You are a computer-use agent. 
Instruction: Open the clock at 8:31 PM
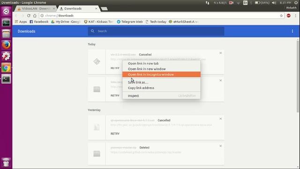285,3
